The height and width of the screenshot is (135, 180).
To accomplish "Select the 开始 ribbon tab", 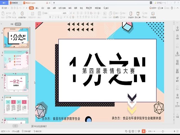I will (x=31, y=8).
